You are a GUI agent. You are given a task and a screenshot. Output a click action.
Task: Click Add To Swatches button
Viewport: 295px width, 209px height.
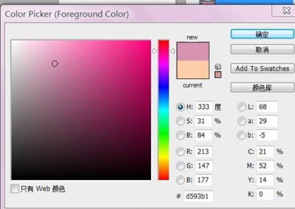pos(262,68)
